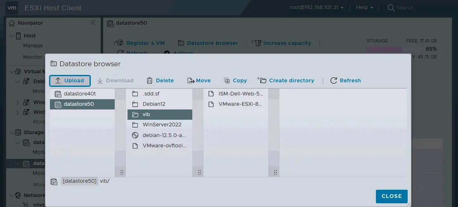Click the Register a VM icon
458x207 pixels.
click(118, 43)
